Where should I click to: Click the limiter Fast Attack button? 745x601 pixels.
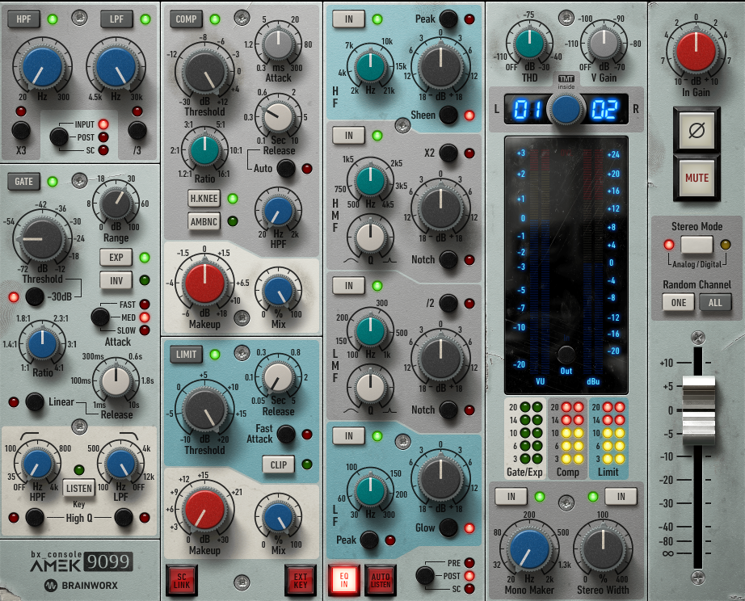tap(285, 434)
